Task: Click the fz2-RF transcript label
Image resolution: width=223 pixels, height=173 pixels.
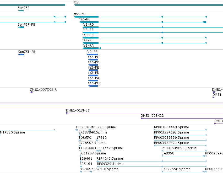Action: pos(88,40)
